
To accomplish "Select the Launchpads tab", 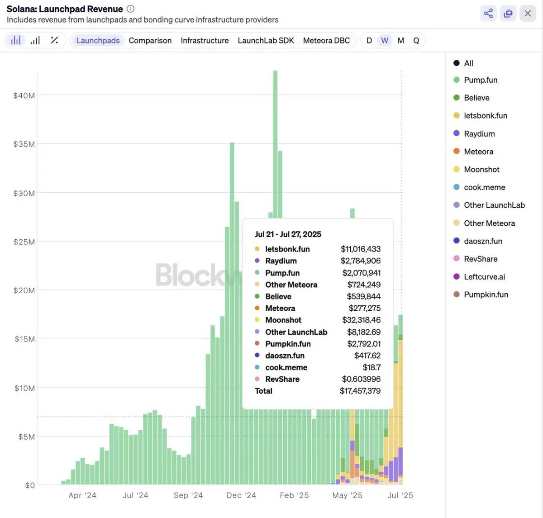I will (x=98, y=40).
